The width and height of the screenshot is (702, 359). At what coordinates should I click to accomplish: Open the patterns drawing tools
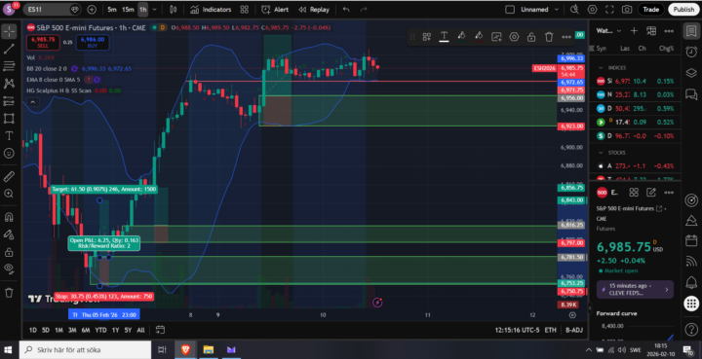9,84
